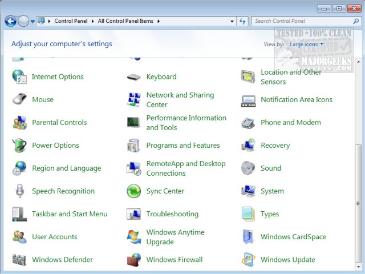Viewport: 365px width, 274px height.
Task: Open the Sound link
Action: coord(271,168)
